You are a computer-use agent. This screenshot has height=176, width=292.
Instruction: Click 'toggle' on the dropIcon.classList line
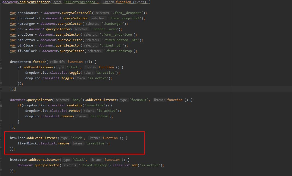67,78
